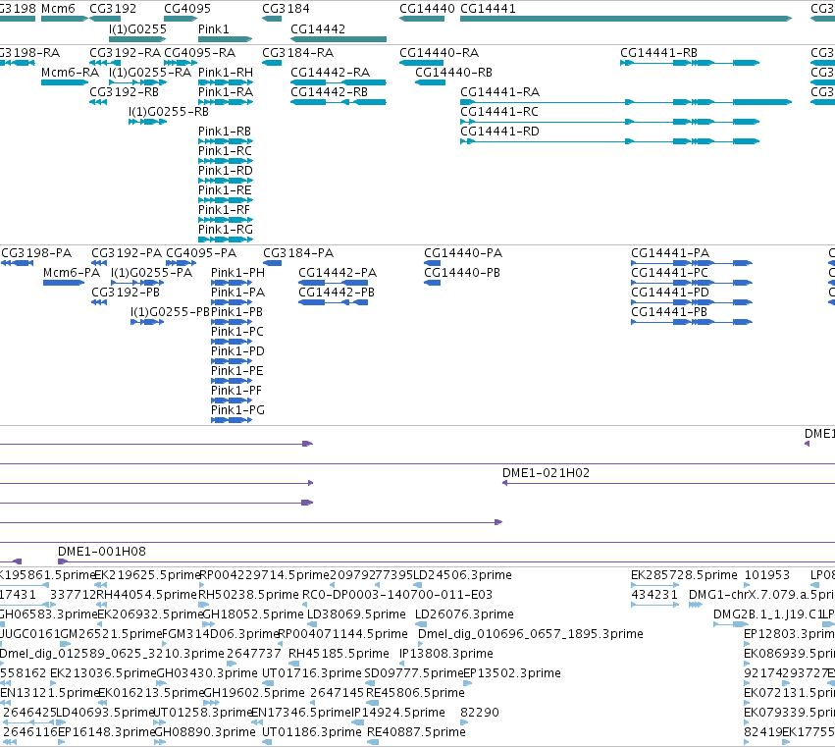Click the long CG14441 gene bar
Image resolution: width=835 pixels, height=747 pixels.
coord(626,19)
